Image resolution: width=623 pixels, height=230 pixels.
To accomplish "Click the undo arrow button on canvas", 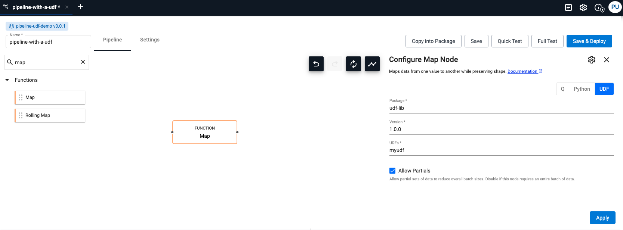I will (316, 64).
